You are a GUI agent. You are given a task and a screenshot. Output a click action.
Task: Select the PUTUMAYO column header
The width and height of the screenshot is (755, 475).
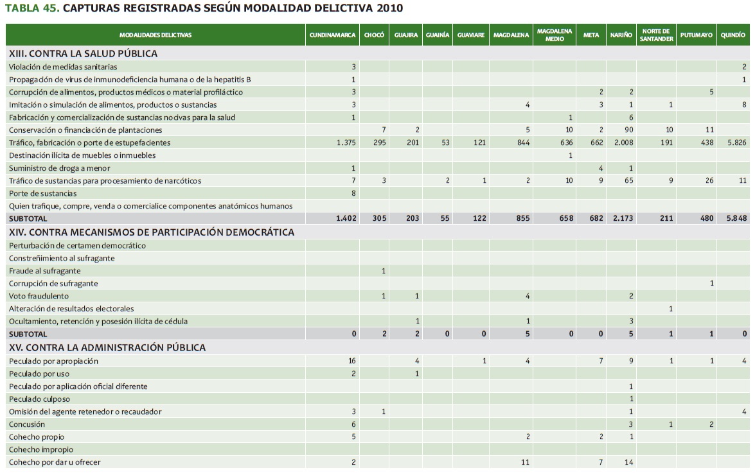point(697,35)
